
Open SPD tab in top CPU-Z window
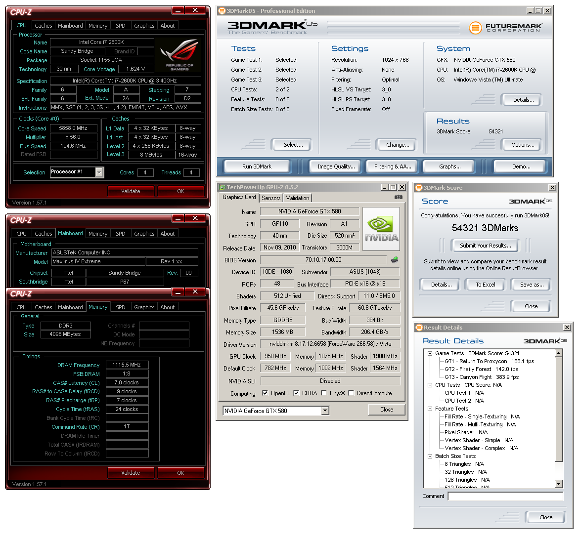click(x=120, y=26)
